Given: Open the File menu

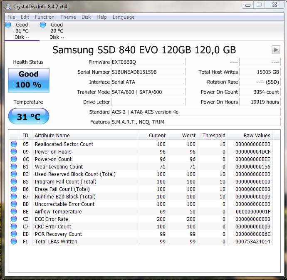Looking at the screenshot, I should [x=11, y=17].
